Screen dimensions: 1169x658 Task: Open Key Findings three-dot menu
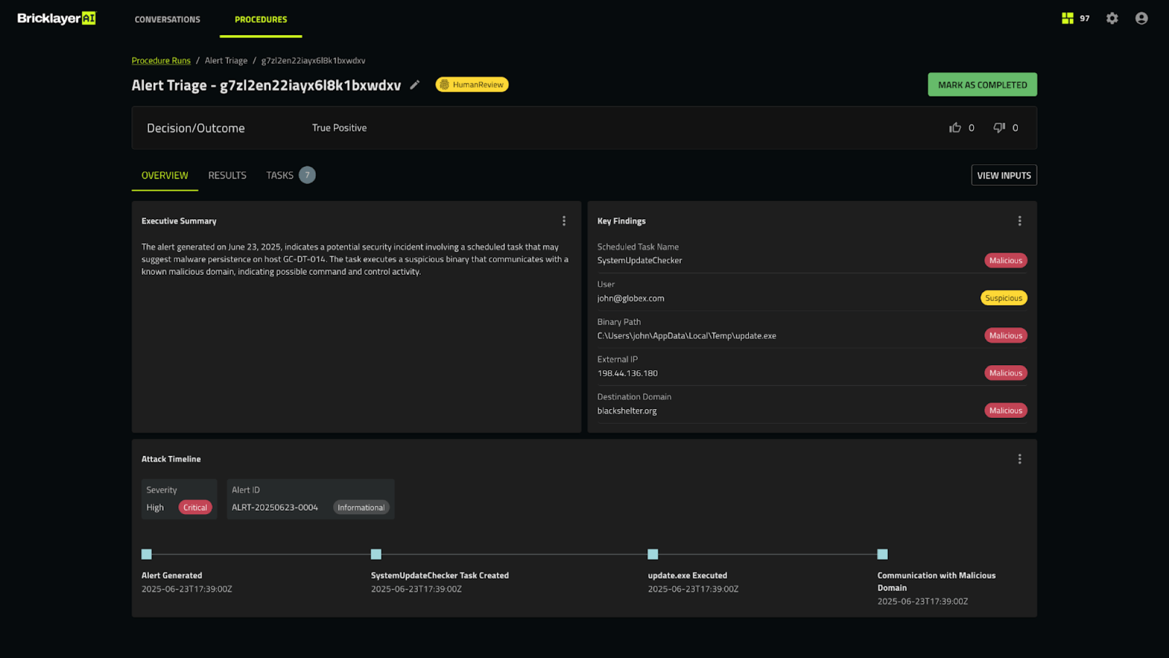[1019, 221]
